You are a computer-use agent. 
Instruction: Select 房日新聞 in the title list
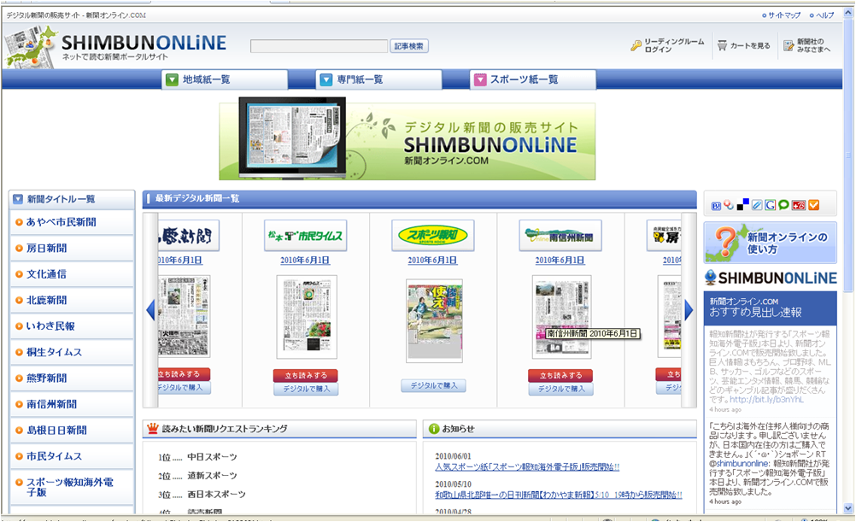tap(72, 249)
